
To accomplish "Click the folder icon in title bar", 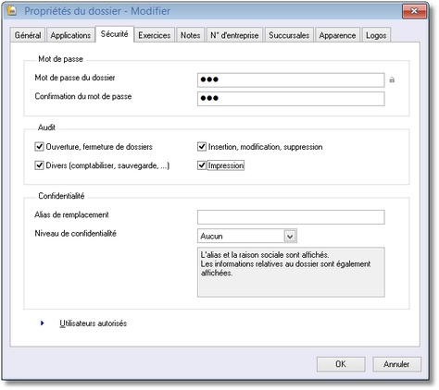I will tap(11, 11).
